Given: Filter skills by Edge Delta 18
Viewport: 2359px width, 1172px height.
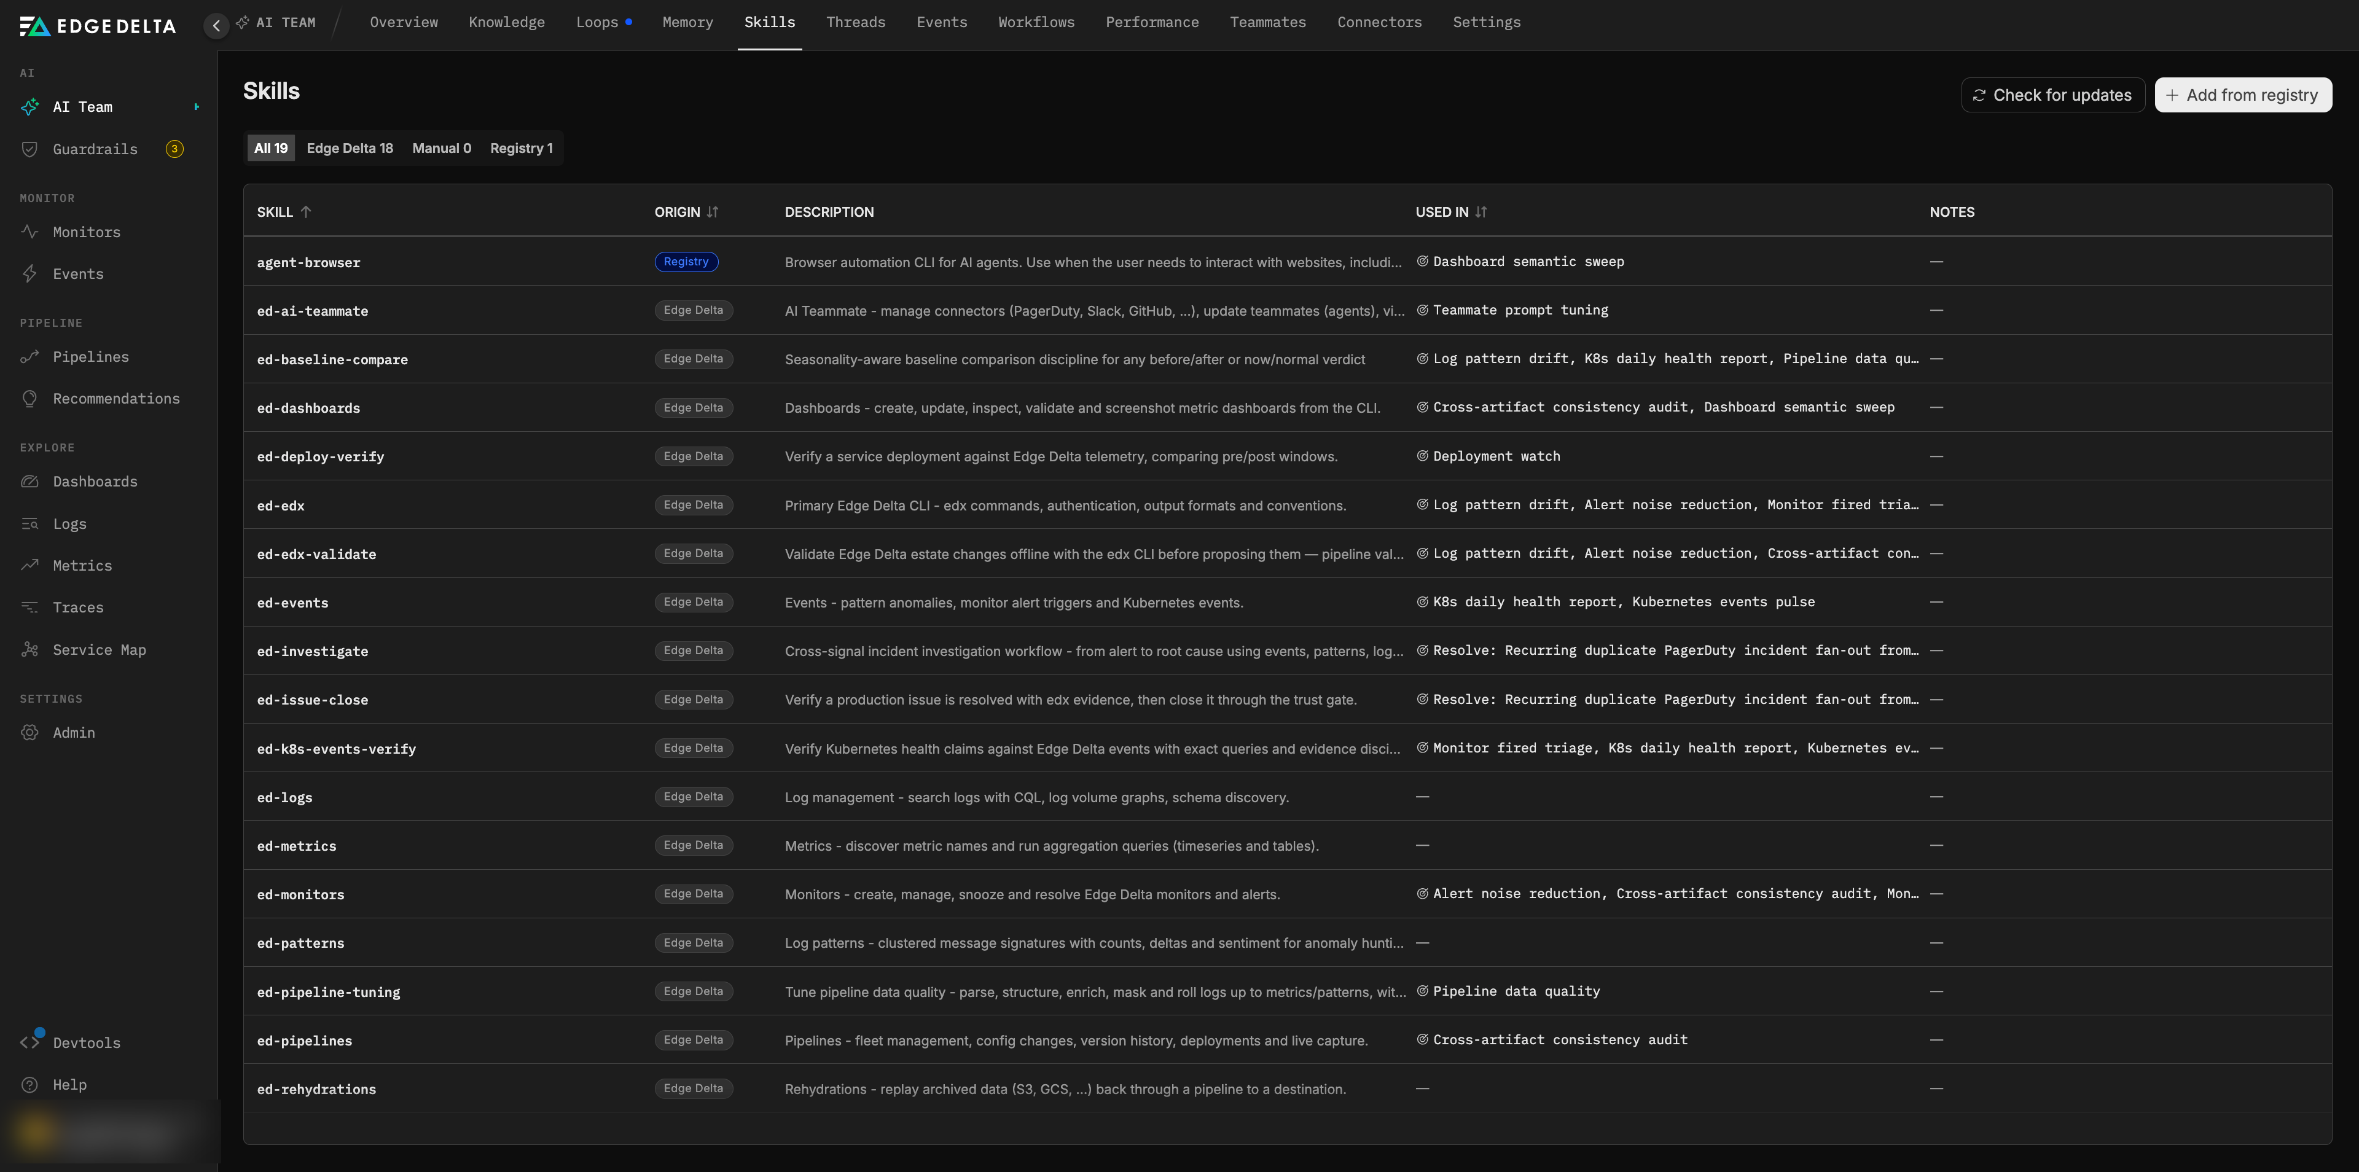Looking at the screenshot, I should 350,148.
